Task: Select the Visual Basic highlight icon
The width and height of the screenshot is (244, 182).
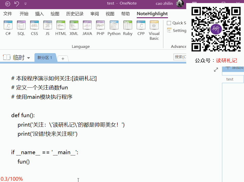Action: (154, 28)
